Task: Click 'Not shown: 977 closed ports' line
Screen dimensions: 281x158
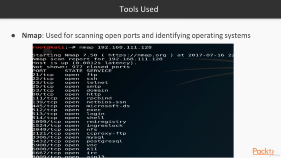Action: tap(81, 67)
